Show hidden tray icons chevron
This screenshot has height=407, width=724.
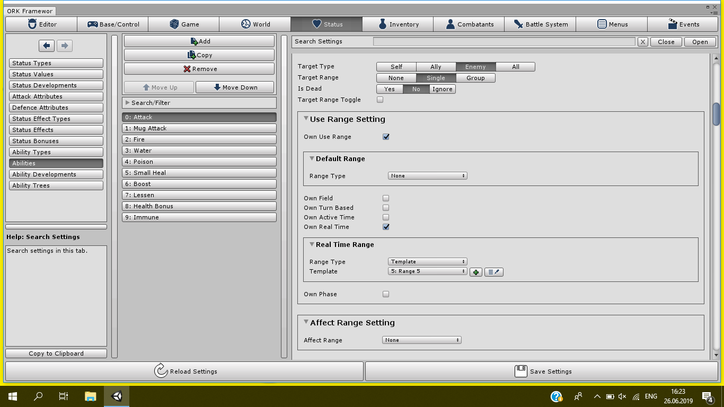(597, 396)
